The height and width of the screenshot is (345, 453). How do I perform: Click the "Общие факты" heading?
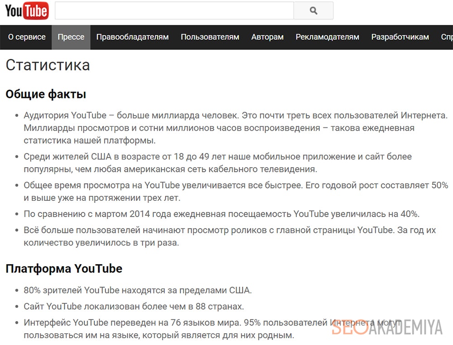tap(46, 94)
